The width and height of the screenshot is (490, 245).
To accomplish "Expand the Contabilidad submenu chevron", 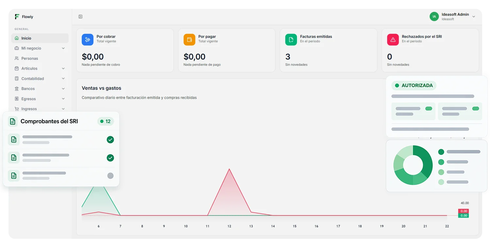I will 63,79.
